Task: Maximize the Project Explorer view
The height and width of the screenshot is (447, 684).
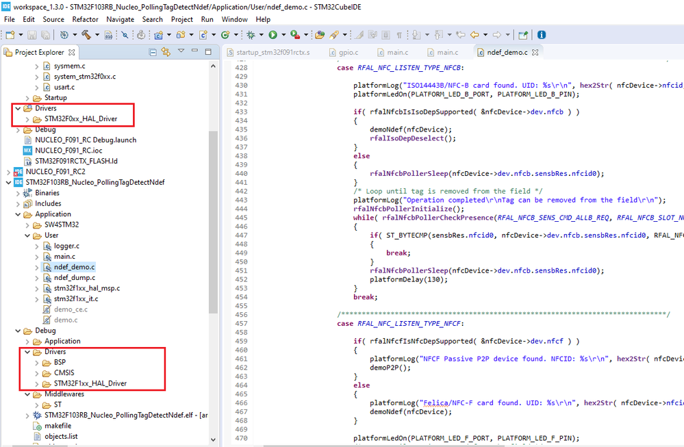Action: tap(209, 51)
